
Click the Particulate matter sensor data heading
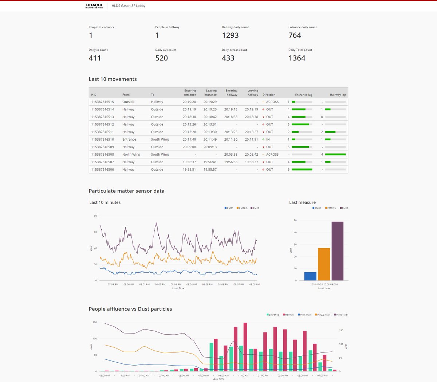point(127,191)
